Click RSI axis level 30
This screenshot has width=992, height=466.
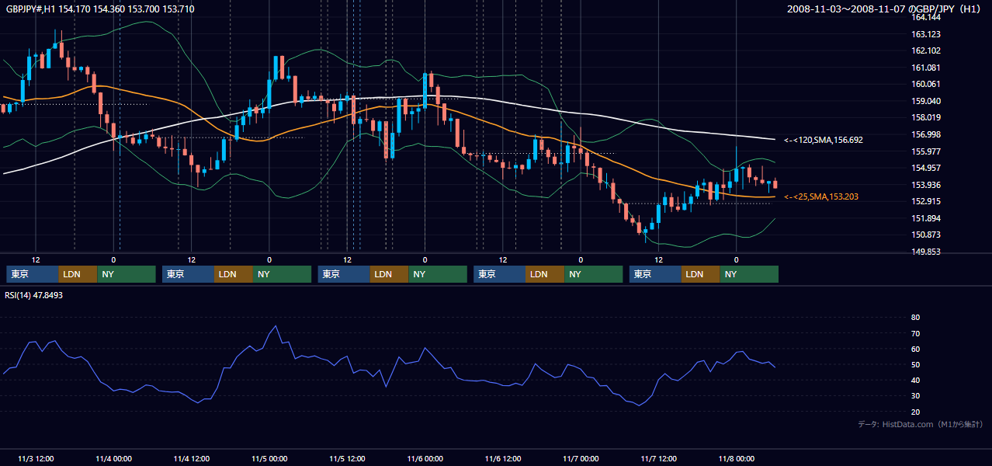915,395
